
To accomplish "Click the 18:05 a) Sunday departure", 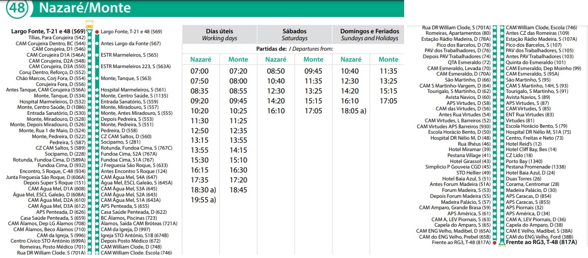I will pos(352,110).
